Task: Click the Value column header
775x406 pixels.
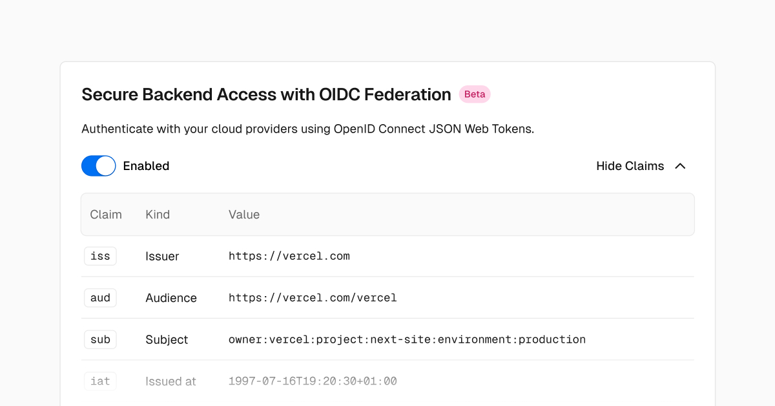Action: point(244,214)
